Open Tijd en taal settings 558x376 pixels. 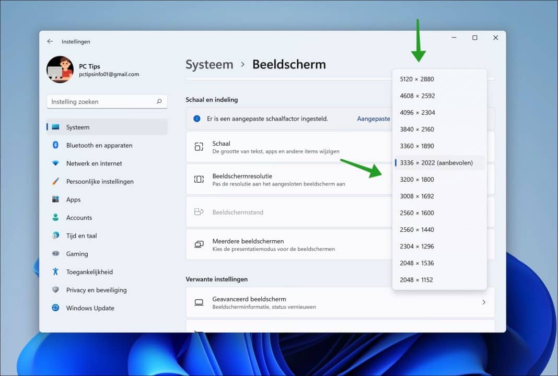[107, 236]
